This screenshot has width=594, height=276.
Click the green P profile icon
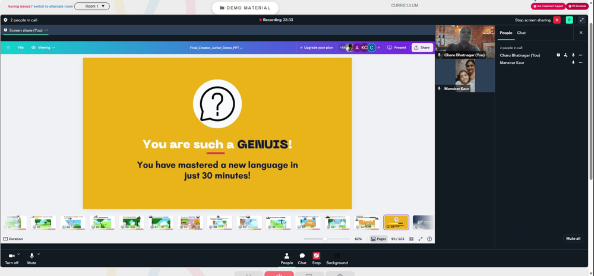(x=569, y=20)
